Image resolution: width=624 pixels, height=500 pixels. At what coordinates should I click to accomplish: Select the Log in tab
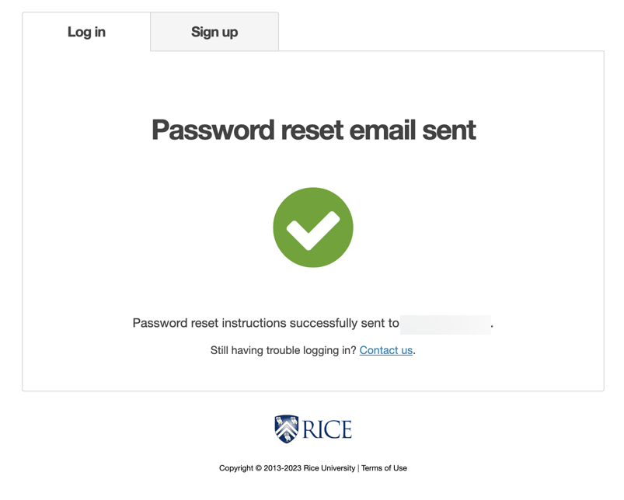(x=86, y=32)
